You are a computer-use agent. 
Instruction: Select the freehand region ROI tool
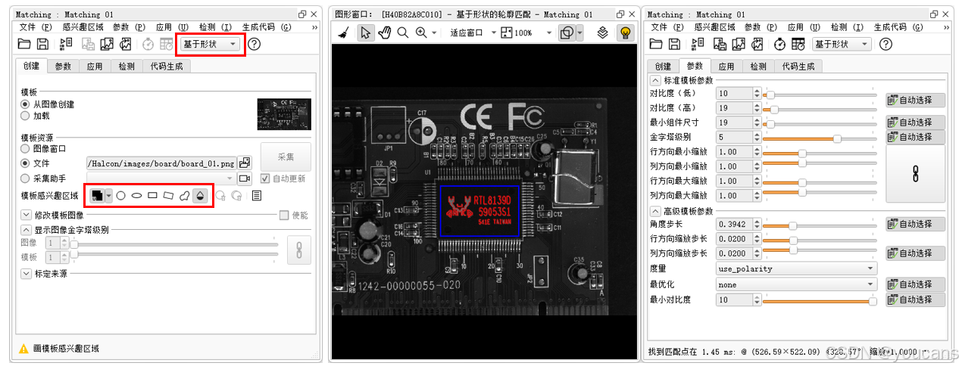point(184,195)
